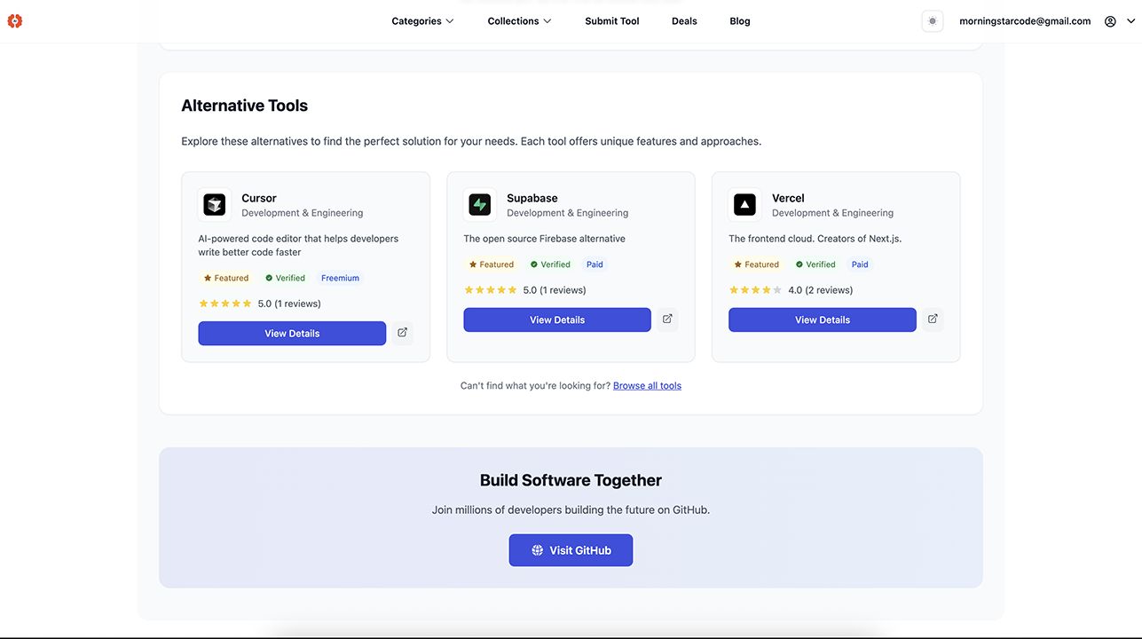The width and height of the screenshot is (1142, 639).
Task: Open the user account menu
Action: [1119, 21]
